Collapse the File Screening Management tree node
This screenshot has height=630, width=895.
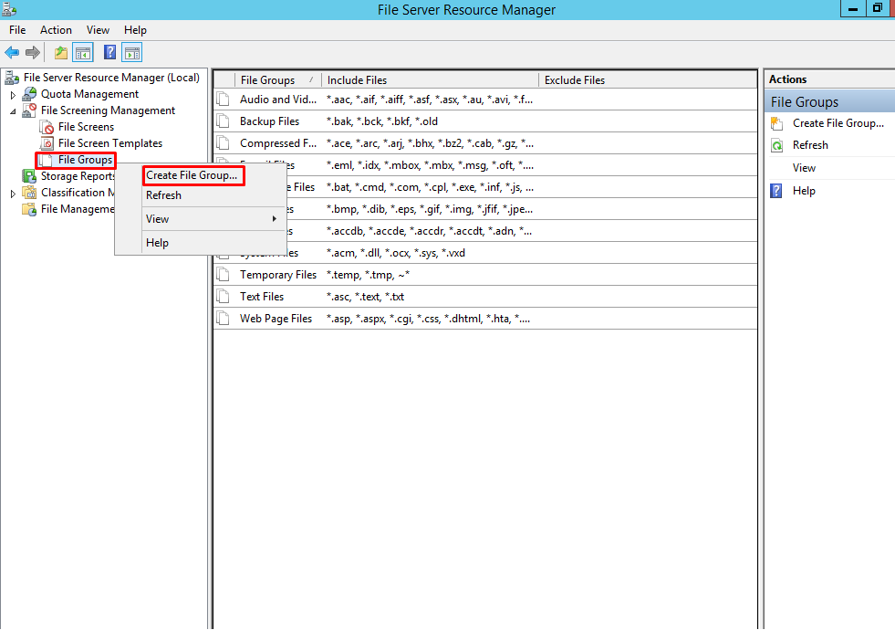click(13, 111)
